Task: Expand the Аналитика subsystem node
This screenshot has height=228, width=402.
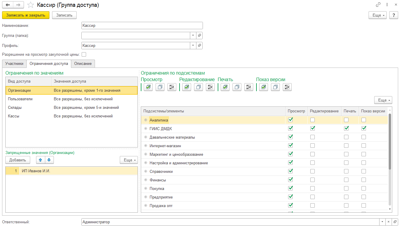Action: (x=146, y=120)
